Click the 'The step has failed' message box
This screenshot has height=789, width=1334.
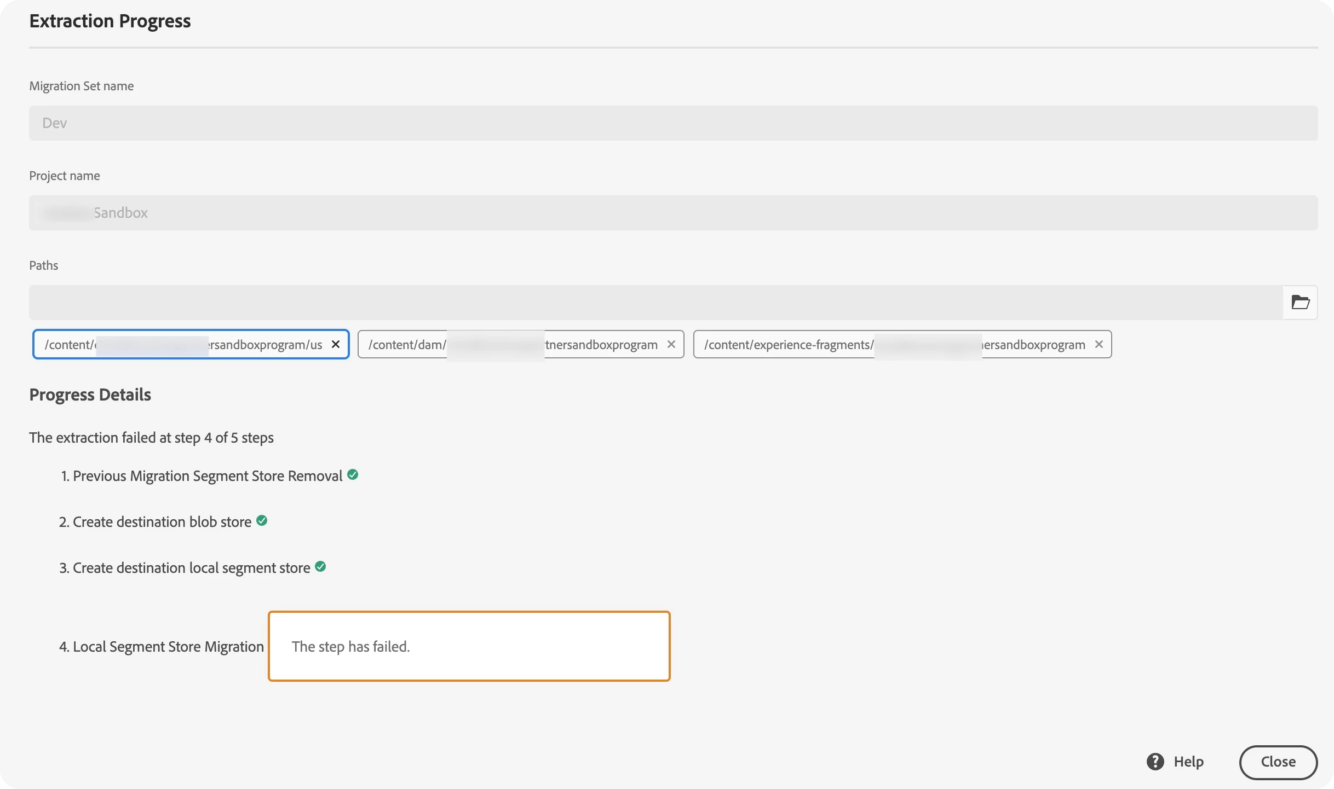click(469, 646)
